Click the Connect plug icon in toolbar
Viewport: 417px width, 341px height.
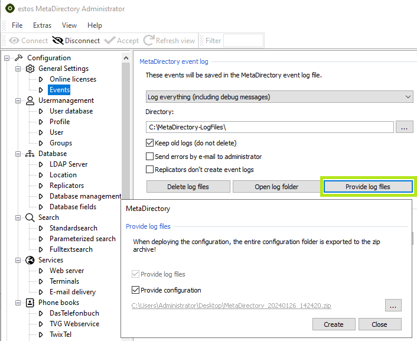pyautogui.click(x=14, y=41)
